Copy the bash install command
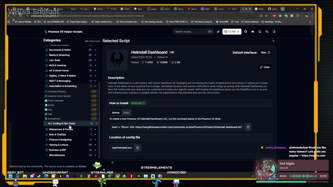Viewport: 333px width, 187px height. pyautogui.click(x=248, y=127)
